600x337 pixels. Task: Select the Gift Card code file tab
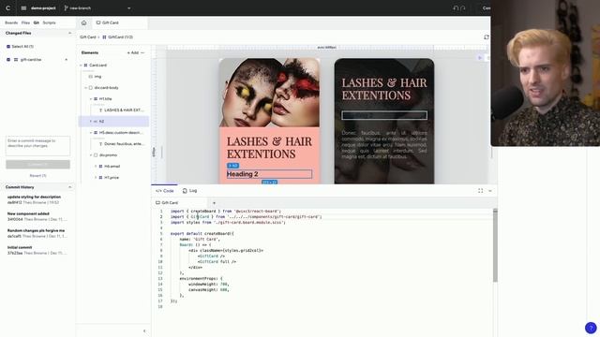tap(167, 203)
